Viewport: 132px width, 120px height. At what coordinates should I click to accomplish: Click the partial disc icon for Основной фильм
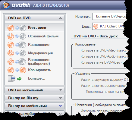pos(11,36)
